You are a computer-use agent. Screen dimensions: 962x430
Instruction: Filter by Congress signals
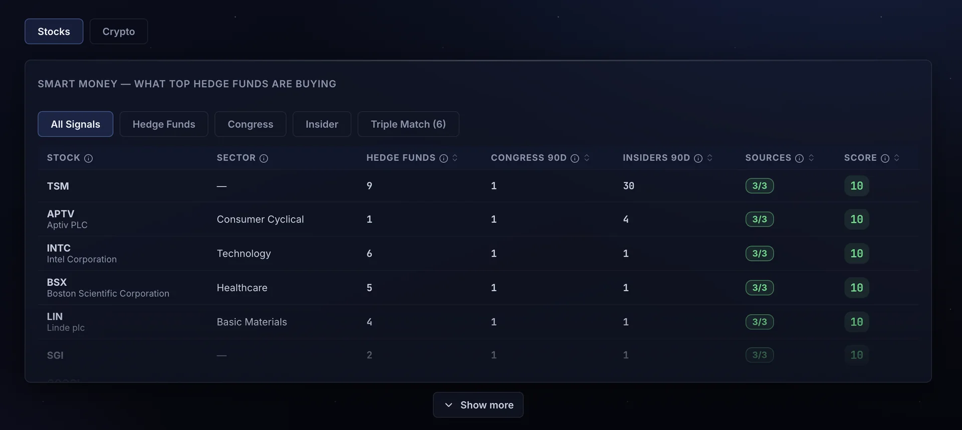point(251,124)
